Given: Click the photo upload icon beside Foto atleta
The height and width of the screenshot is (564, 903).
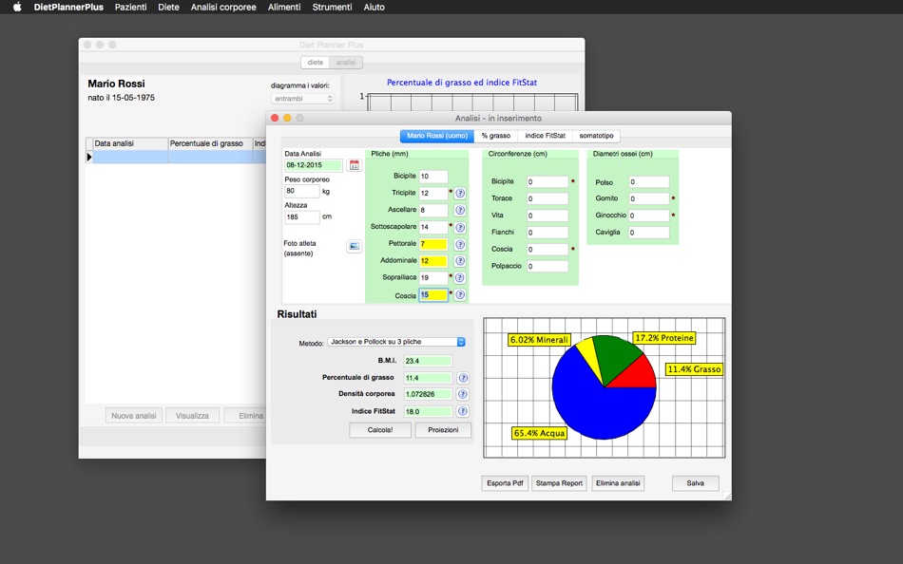Looking at the screenshot, I should [355, 246].
